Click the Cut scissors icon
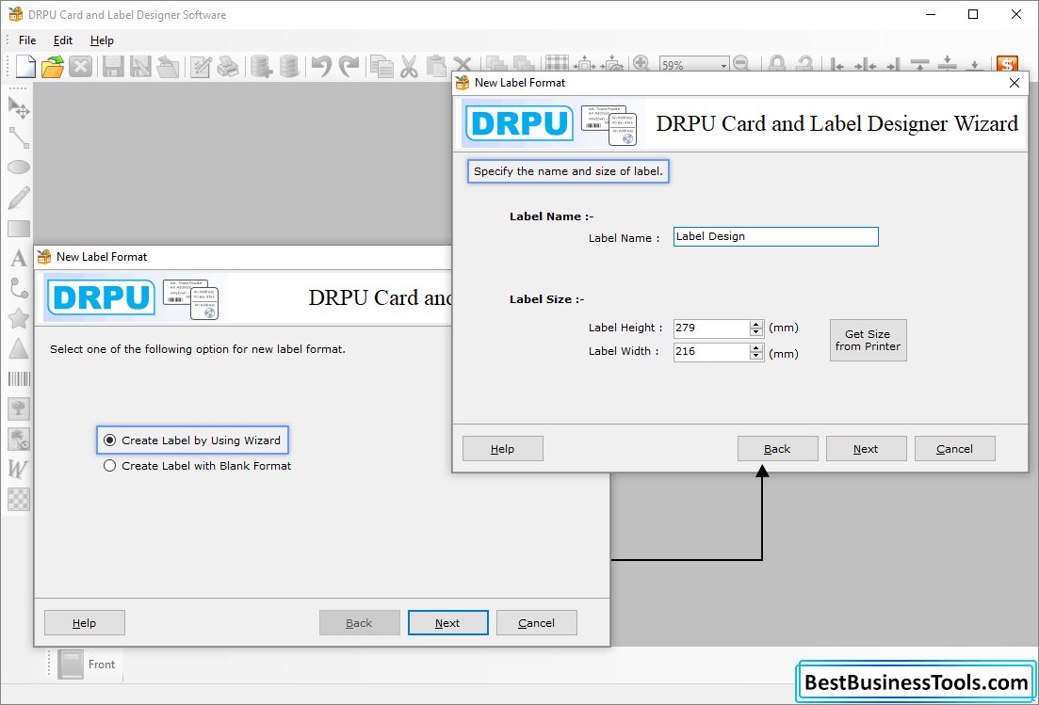 pos(409,66)
